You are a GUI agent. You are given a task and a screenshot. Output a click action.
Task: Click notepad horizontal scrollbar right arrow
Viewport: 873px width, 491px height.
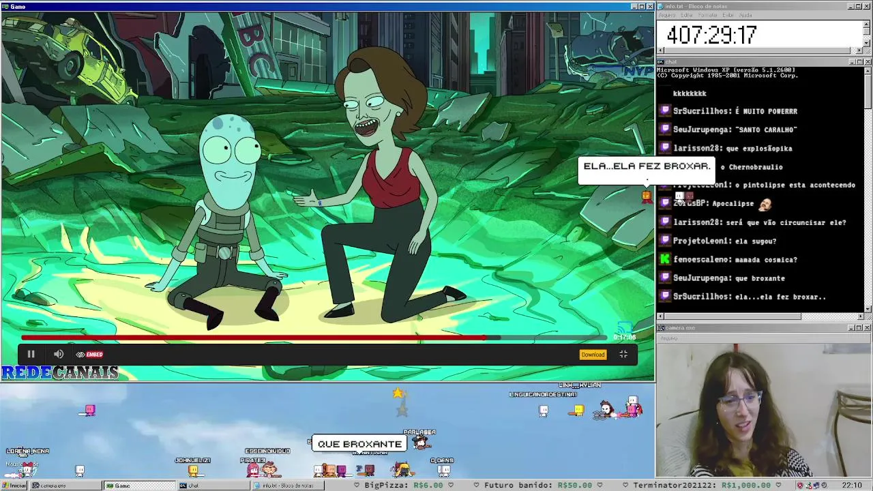(x=859, y=50)
